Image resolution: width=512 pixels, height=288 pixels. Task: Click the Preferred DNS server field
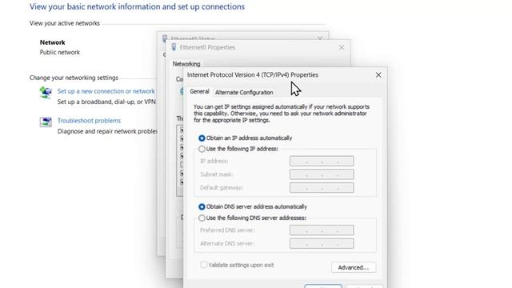[322, 230]
